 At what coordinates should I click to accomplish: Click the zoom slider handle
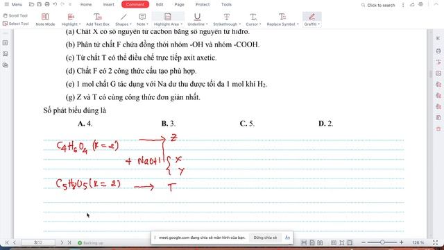tap(382, 242)
